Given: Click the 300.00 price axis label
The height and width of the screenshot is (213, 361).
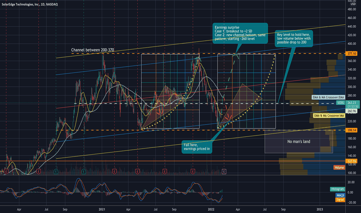Looking at the screenshot, I should point(352,87).
